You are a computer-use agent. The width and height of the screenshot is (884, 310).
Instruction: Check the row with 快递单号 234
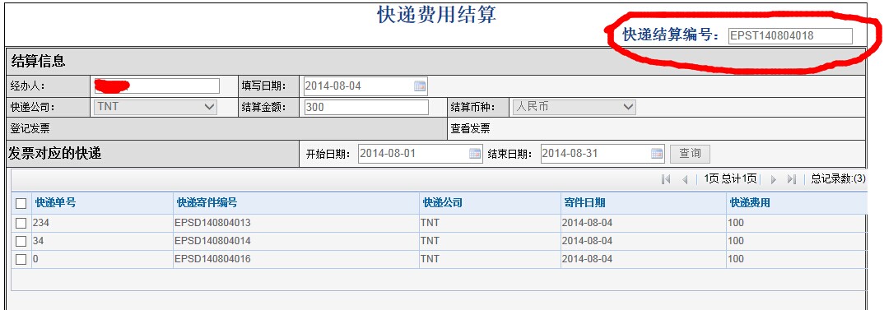pos(21,223)
